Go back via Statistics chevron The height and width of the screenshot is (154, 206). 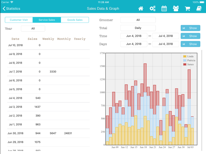(x=12, y=9)
